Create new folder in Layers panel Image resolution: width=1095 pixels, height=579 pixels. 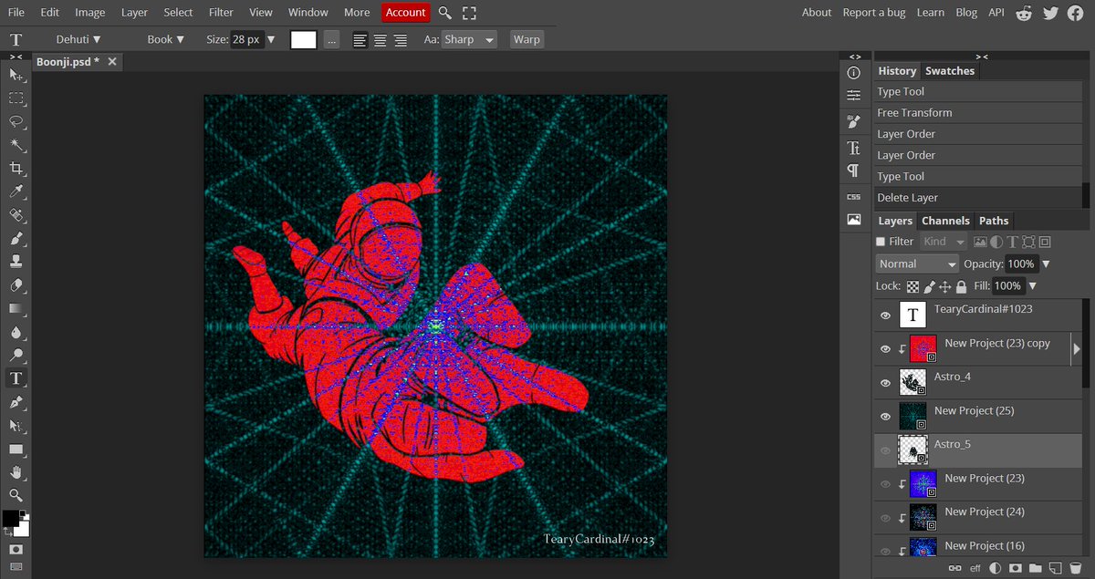(x=1034, y=568)
